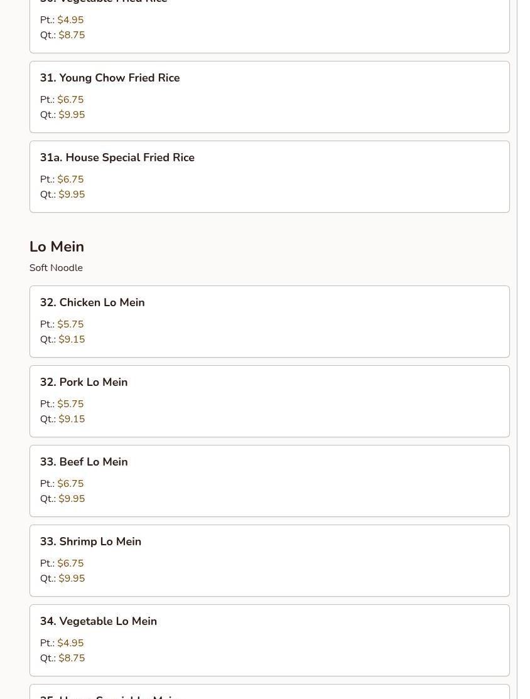Click the Lo Mein section heading
The height and width of the screenshot is (699, 530).
click(57, 247)
